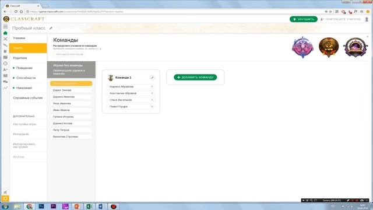Open the hamburger menu in left rail

click(x=5, y=26)
